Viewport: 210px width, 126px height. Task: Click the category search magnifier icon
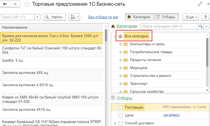point(201,26)
